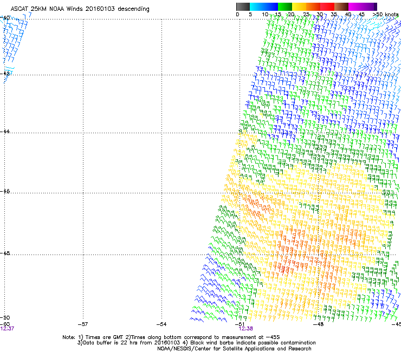Click the gray 0-5 knots legend swatch
Viewport: 401px width, 352px height.
243,6
